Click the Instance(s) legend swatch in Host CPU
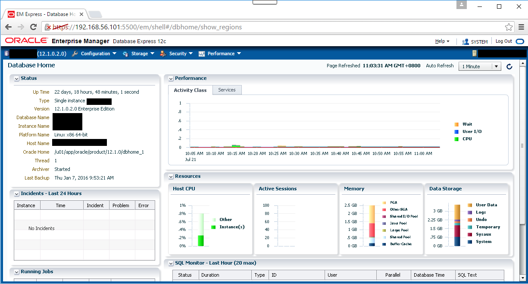Screen dimensions: 528x284 213,227
